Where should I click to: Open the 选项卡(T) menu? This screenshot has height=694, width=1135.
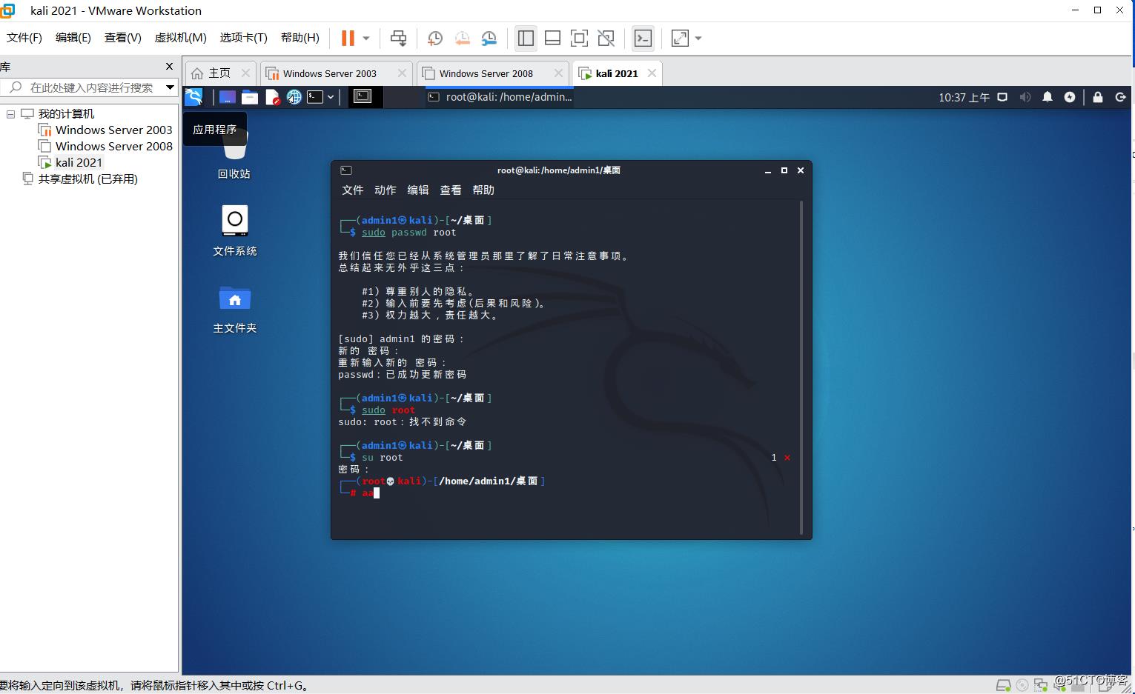pos(243,37)
